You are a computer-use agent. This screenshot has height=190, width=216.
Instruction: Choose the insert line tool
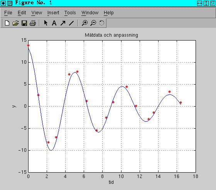pyautogui.click(x=71, y=23)
